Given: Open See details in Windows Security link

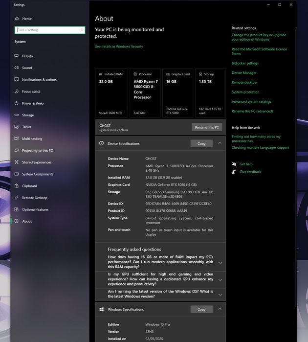Looking at the screenshot, I should (x=119, y=46).
